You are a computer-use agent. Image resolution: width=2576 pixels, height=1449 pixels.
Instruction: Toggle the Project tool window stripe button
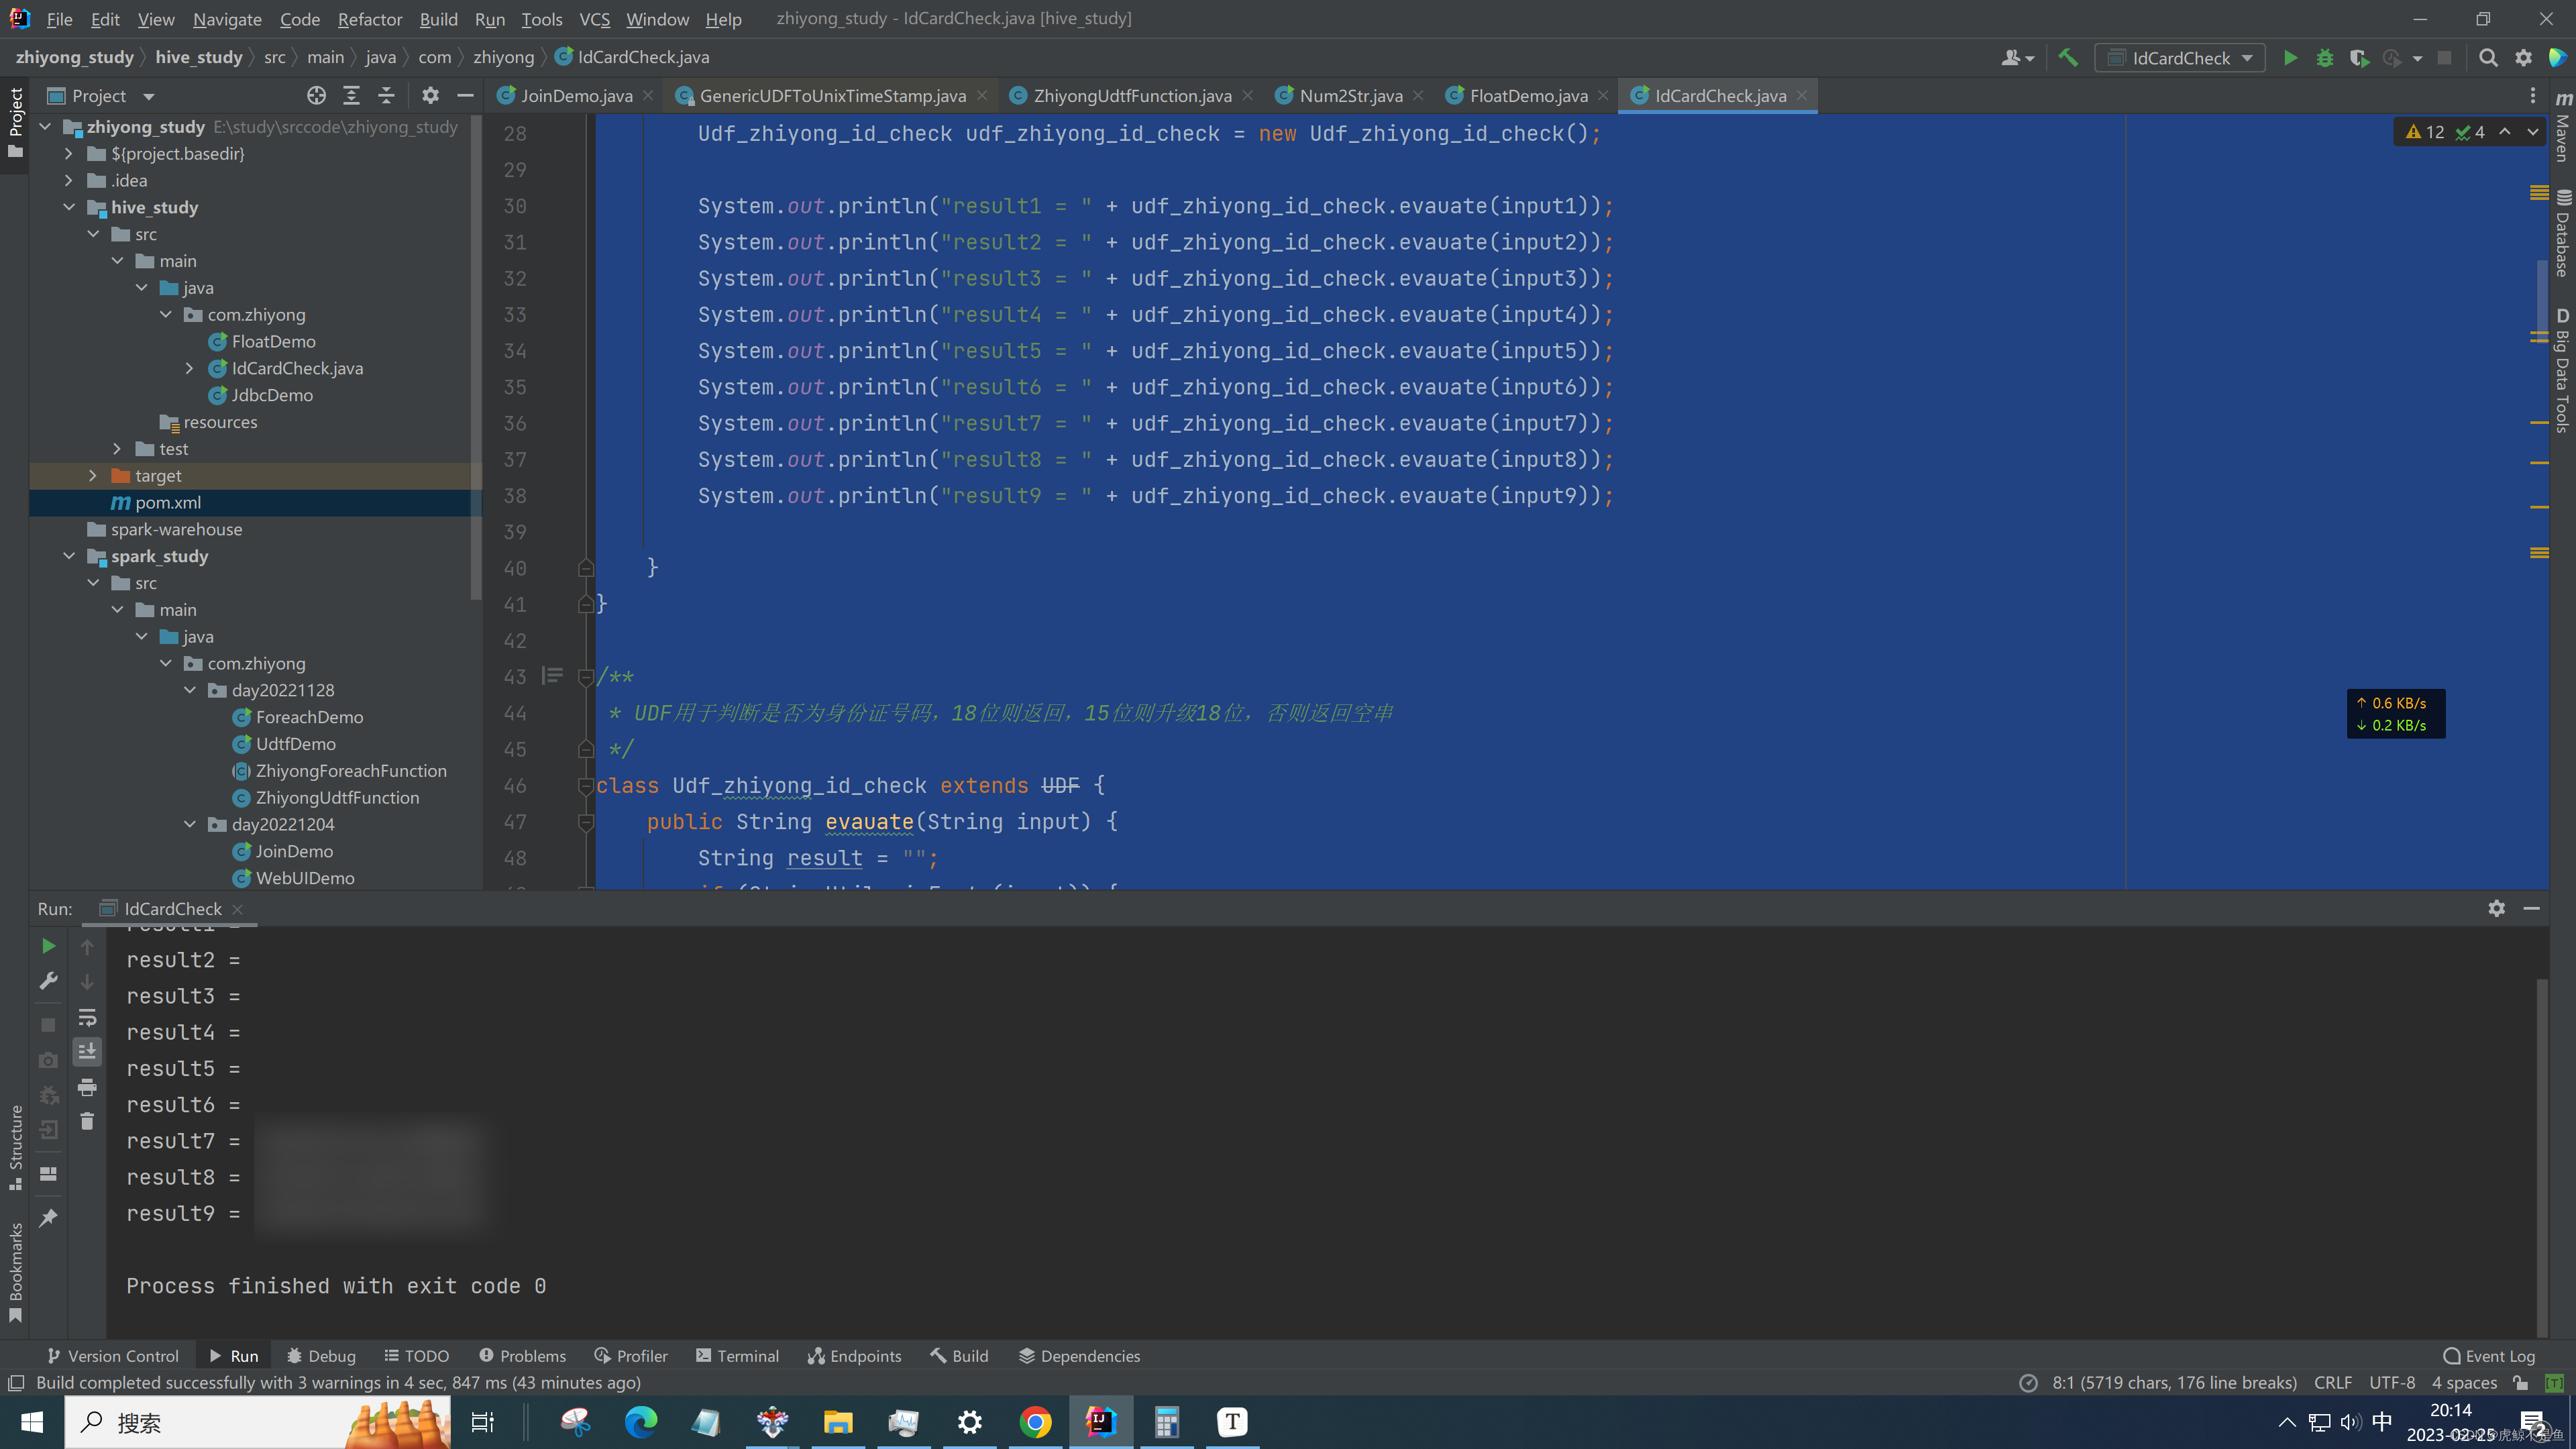click(16, 122)
